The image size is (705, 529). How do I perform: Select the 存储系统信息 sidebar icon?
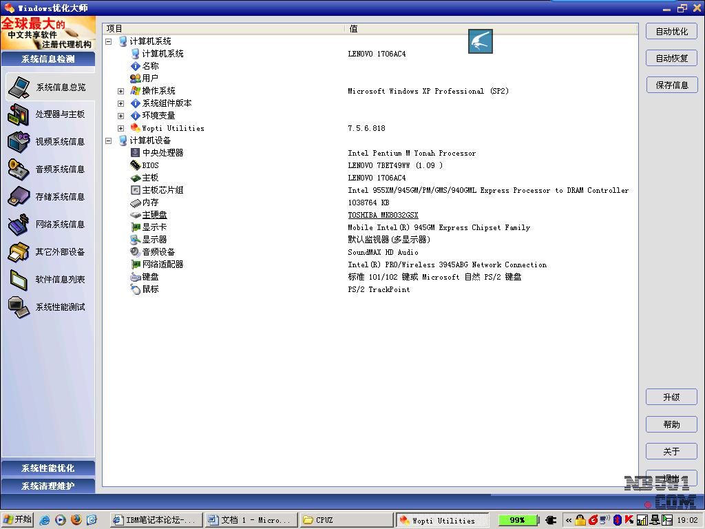click(x=19, y=197)
